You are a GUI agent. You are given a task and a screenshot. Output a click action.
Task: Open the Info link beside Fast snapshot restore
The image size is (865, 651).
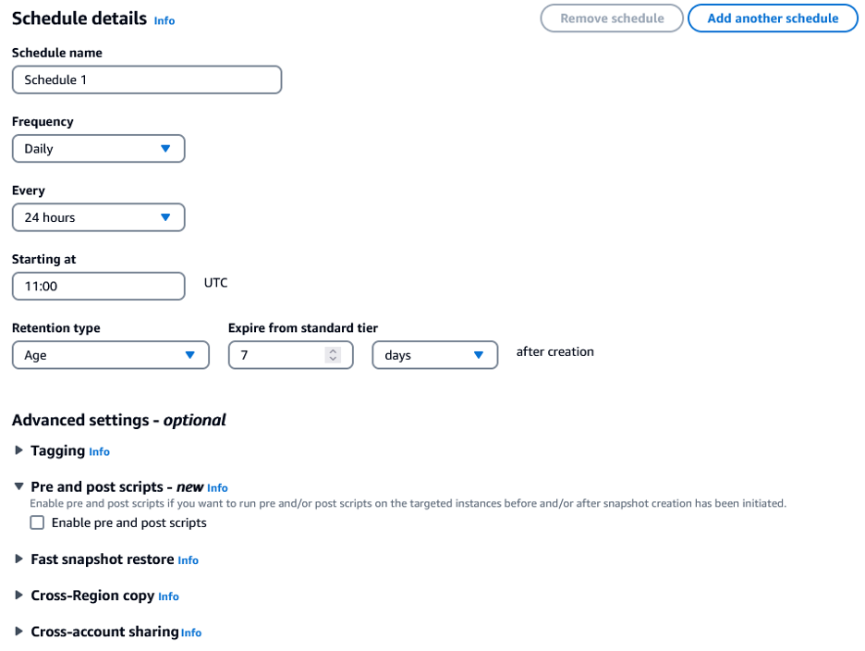(x=188, y=560)
